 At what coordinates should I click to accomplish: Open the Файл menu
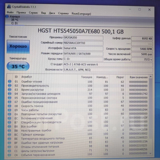(x=10, y=12)
